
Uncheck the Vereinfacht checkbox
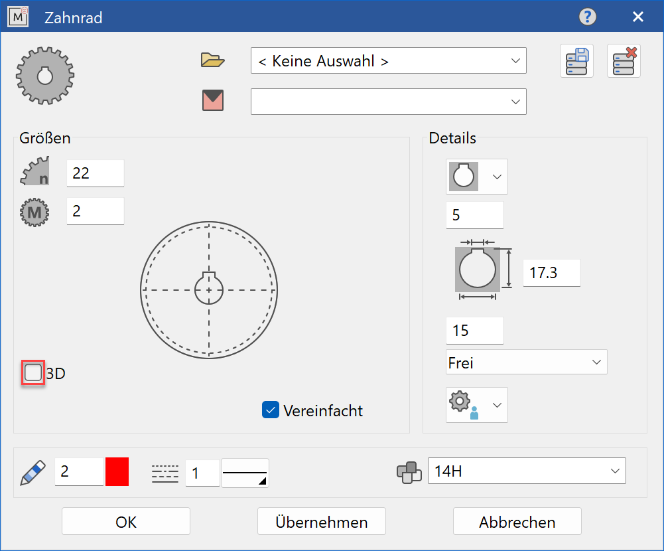[271, 410]
